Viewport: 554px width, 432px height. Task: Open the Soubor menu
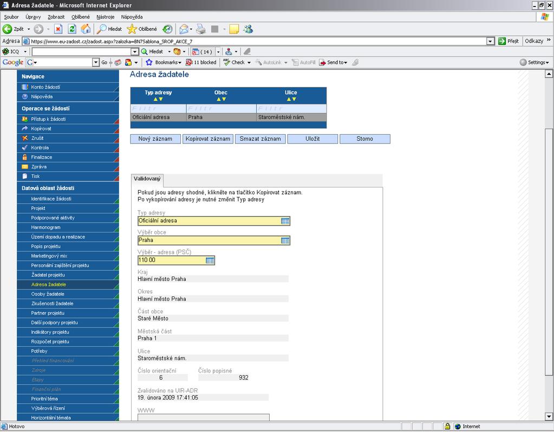click(x=11, y=17)
